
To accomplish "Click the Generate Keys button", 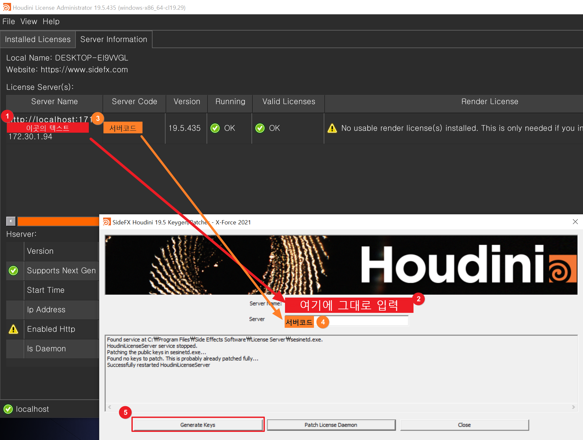I will [198, 425].
